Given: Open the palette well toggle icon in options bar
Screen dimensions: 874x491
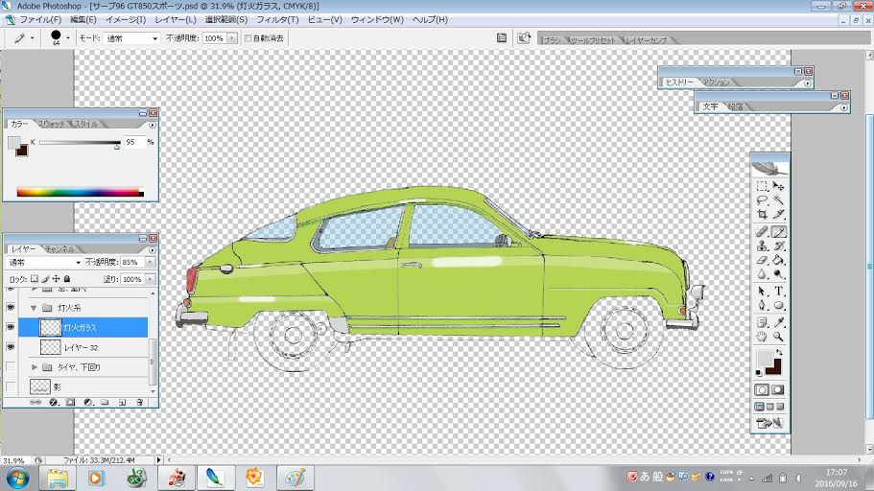Looking at the screenshot, I should pos(502,38).
